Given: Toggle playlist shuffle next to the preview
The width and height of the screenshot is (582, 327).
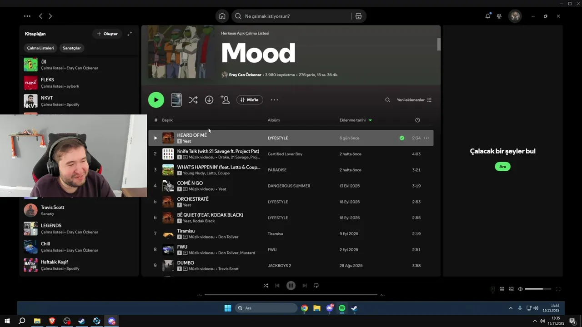Looking at the screenshot, I should [x=193, y=100].
